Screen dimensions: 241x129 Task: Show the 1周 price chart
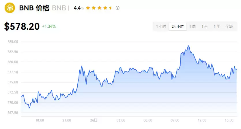(x=193, y=26)
